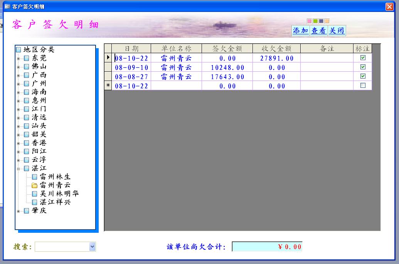399x264 pixels.
Task: Expand the 东莞 tree node
Action: (x=19, y=59)
